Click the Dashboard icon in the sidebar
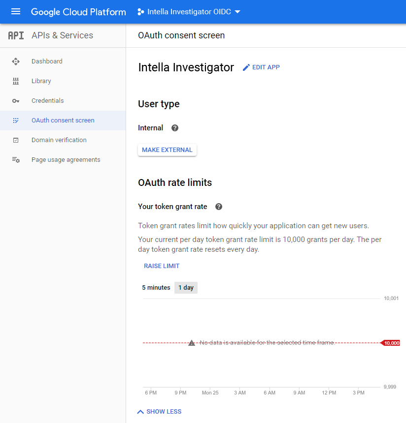406x423 pixels. click(16, 61)
